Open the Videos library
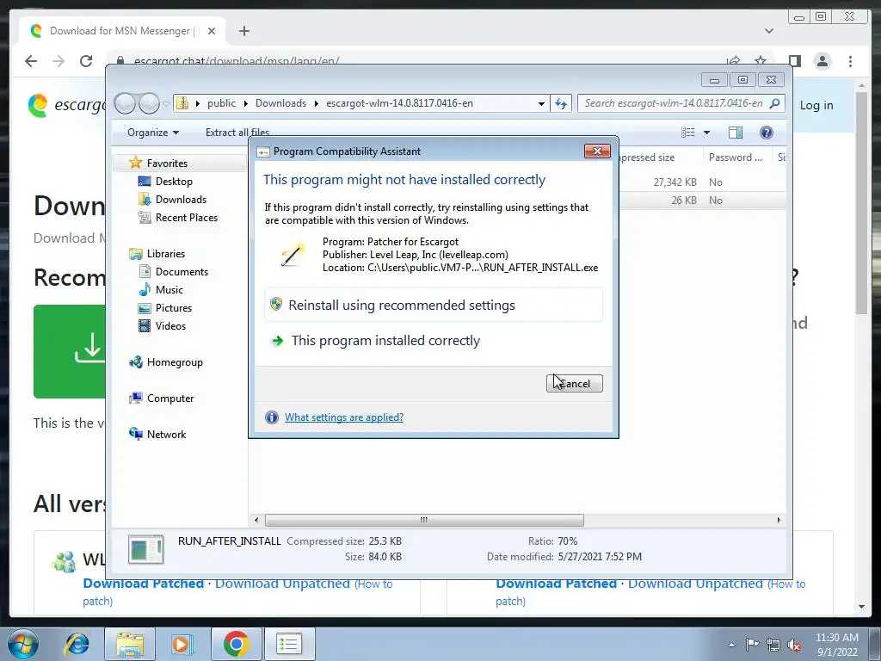The height and width of the screenshot is (661, 881). point(170,325)
